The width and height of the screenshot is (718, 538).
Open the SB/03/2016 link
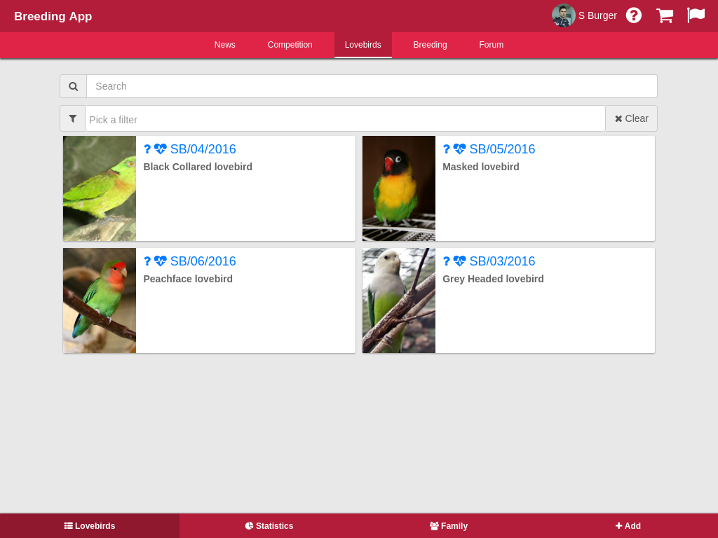pos(502,261)
